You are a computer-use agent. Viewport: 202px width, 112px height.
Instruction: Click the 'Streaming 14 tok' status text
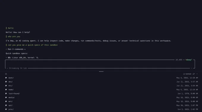[x=18, y=68]
